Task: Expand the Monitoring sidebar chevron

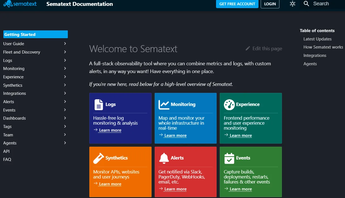Action: [x=65, y=68]
